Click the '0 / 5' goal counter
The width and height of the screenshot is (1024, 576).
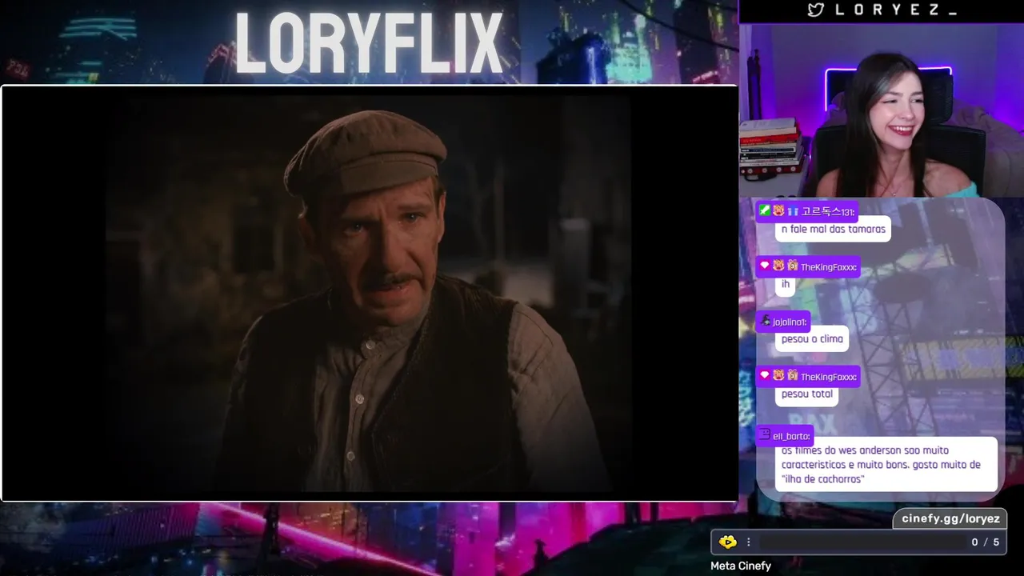click(985, 542)
